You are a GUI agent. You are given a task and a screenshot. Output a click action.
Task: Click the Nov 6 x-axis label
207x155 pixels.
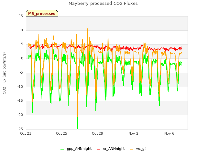tap(169, 133)
